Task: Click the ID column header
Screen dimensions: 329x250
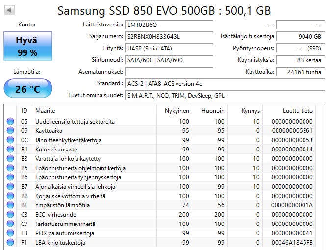Action: [25, 110]
